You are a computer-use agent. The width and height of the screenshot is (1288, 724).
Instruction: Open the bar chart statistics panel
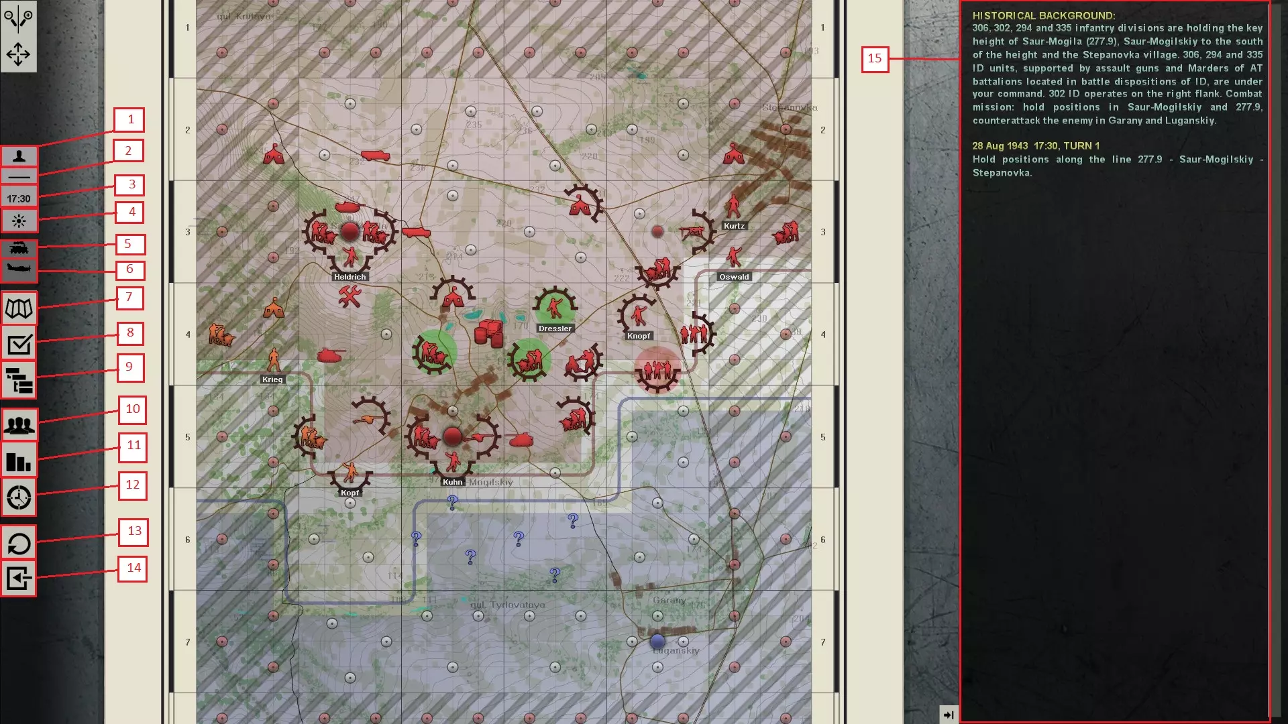[x=19, y=462]
